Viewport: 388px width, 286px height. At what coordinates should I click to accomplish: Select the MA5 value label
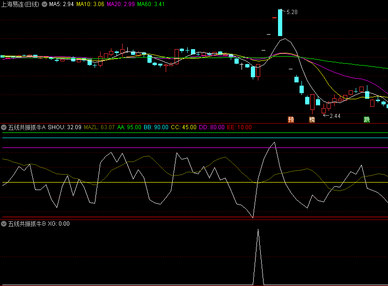point(61,4)
